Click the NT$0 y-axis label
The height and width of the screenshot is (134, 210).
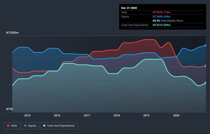click(10, 109)
